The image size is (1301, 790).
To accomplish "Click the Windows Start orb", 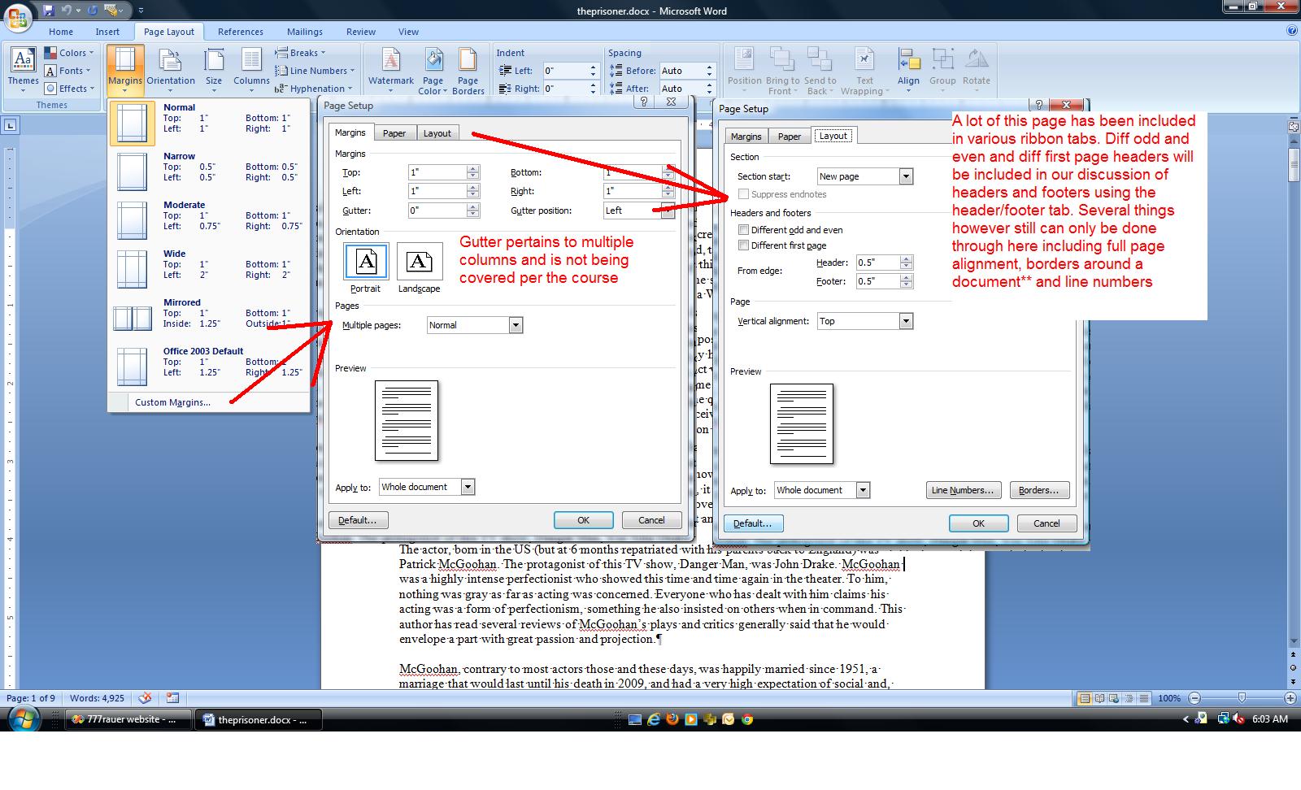I will point(24,719).
